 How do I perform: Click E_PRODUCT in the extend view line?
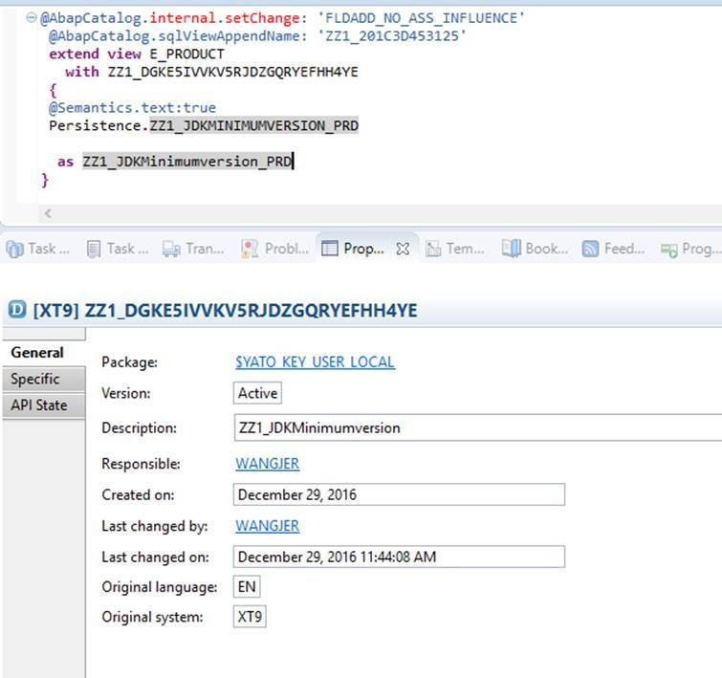(186, 54)
